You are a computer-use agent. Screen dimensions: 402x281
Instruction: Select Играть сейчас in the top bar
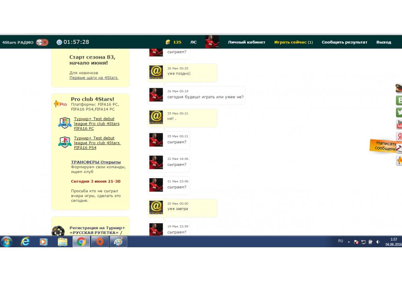(x=293, y=42)
